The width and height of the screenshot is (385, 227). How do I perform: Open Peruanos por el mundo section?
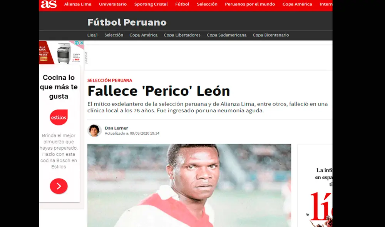click(x=250, y=4)
